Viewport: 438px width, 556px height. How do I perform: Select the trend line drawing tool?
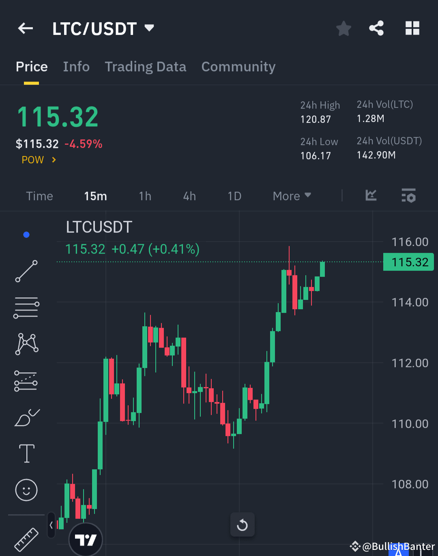click(26, 271)
